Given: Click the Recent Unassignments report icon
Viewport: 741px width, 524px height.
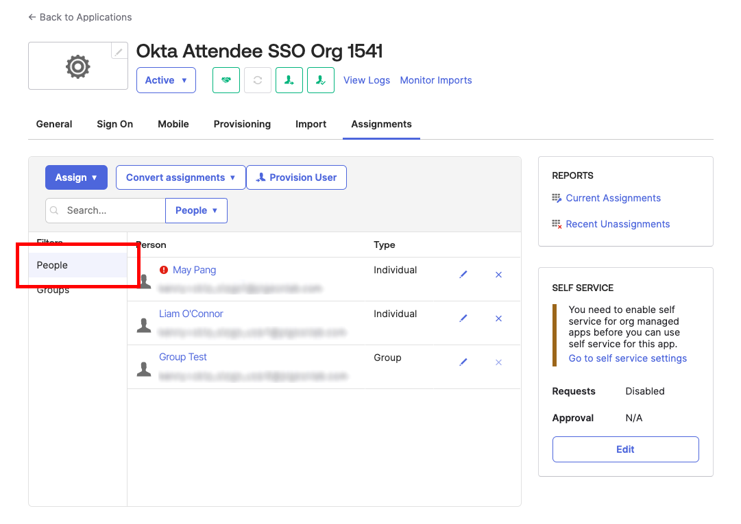Looking at the screenshot, I should tap(557, 224).
